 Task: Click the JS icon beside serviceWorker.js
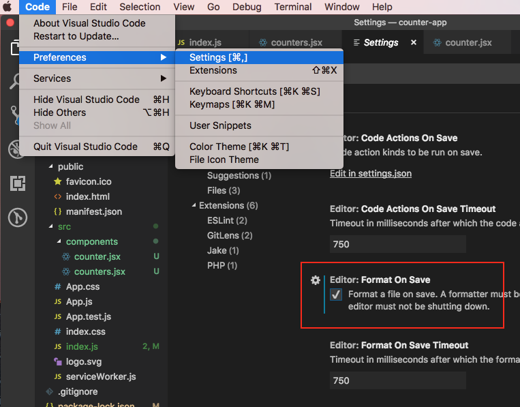[x=58, y=376]
